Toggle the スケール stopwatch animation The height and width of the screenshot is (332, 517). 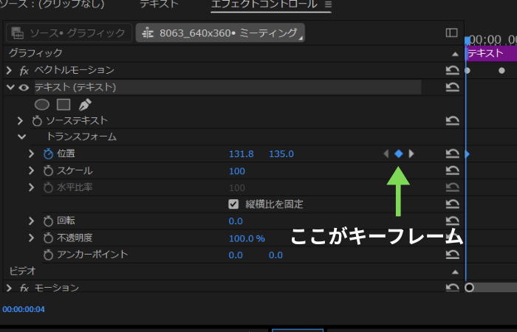(x=48, y=170)
